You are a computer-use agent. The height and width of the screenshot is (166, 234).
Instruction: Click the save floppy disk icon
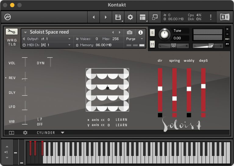(118, 17)
